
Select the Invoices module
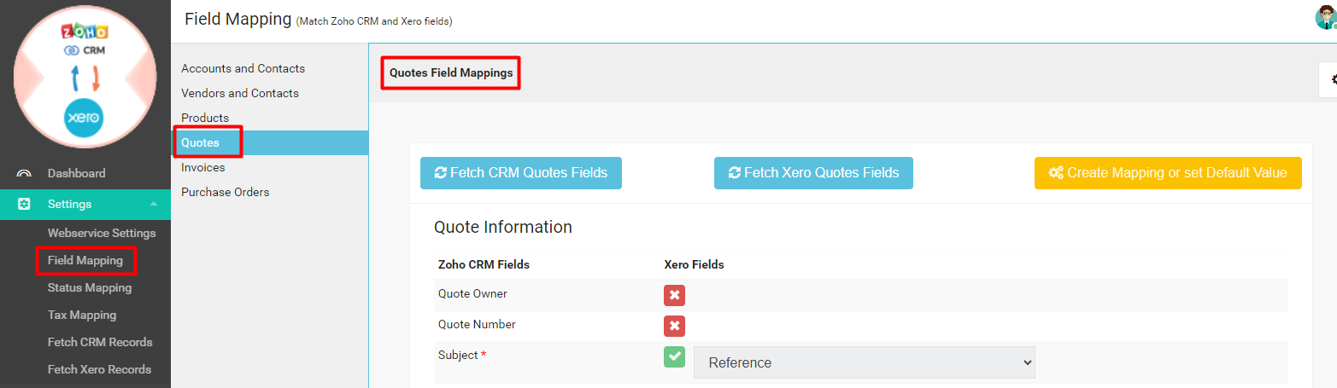pyautogui.click(x=203, y=167)
